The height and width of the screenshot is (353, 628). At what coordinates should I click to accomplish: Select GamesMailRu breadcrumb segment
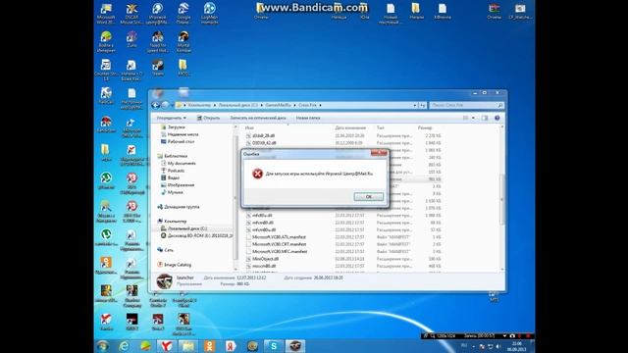279,105
